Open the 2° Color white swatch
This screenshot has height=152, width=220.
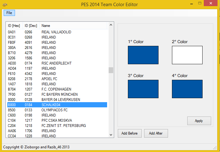187,55
